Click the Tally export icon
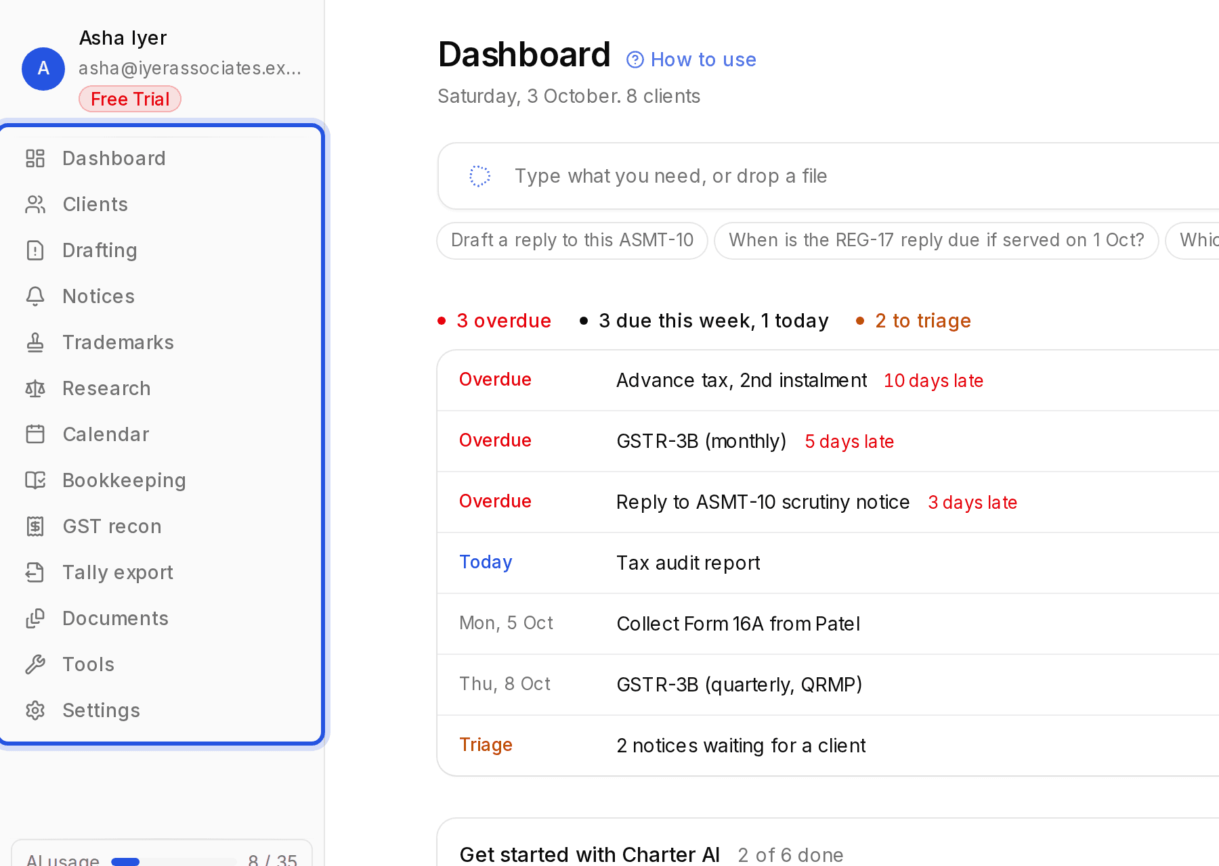The image size is (1219, 866). point(35,572)
